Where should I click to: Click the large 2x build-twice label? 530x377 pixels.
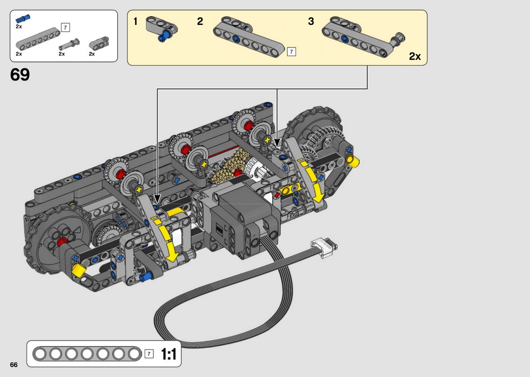415,57
